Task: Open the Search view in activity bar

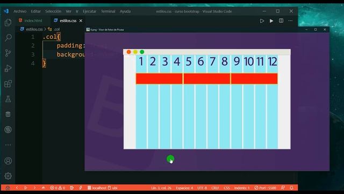Action: tap(8, 38)
